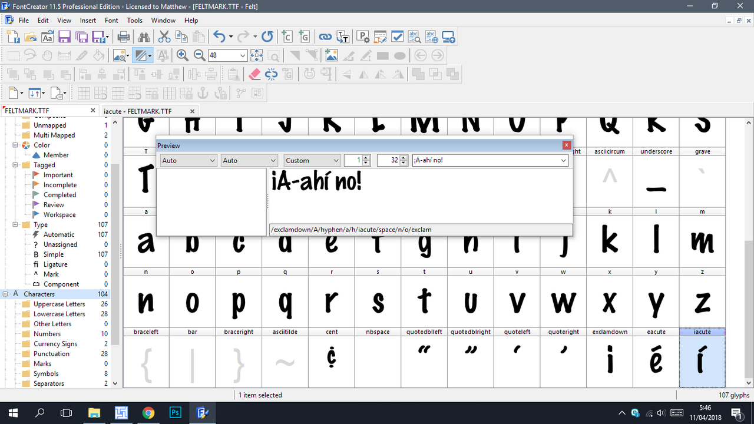754x424 pixels.
Task: Select the cent glyph cell
Action: [x=332, y=357]
